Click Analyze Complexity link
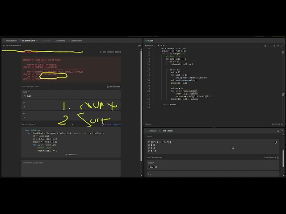The width and height of the screenshot is (286, 214). click(111, 125)
